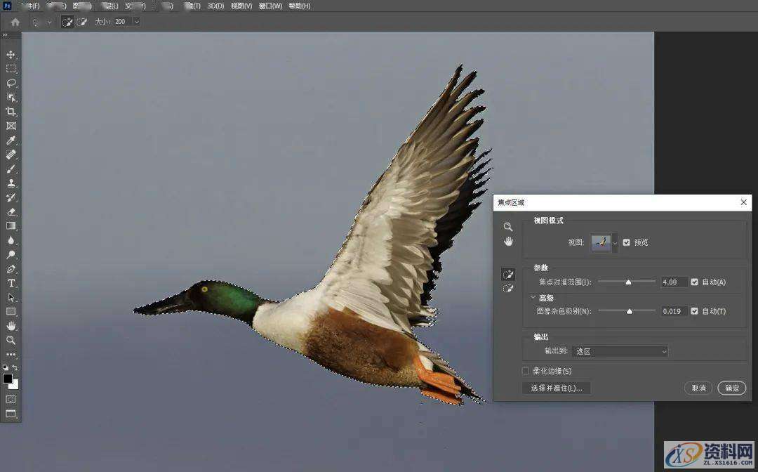This screenshot has width=758, height=472.
Task: Choose the Hand tool inside the dialog
Action: click(x=507, y=242)
